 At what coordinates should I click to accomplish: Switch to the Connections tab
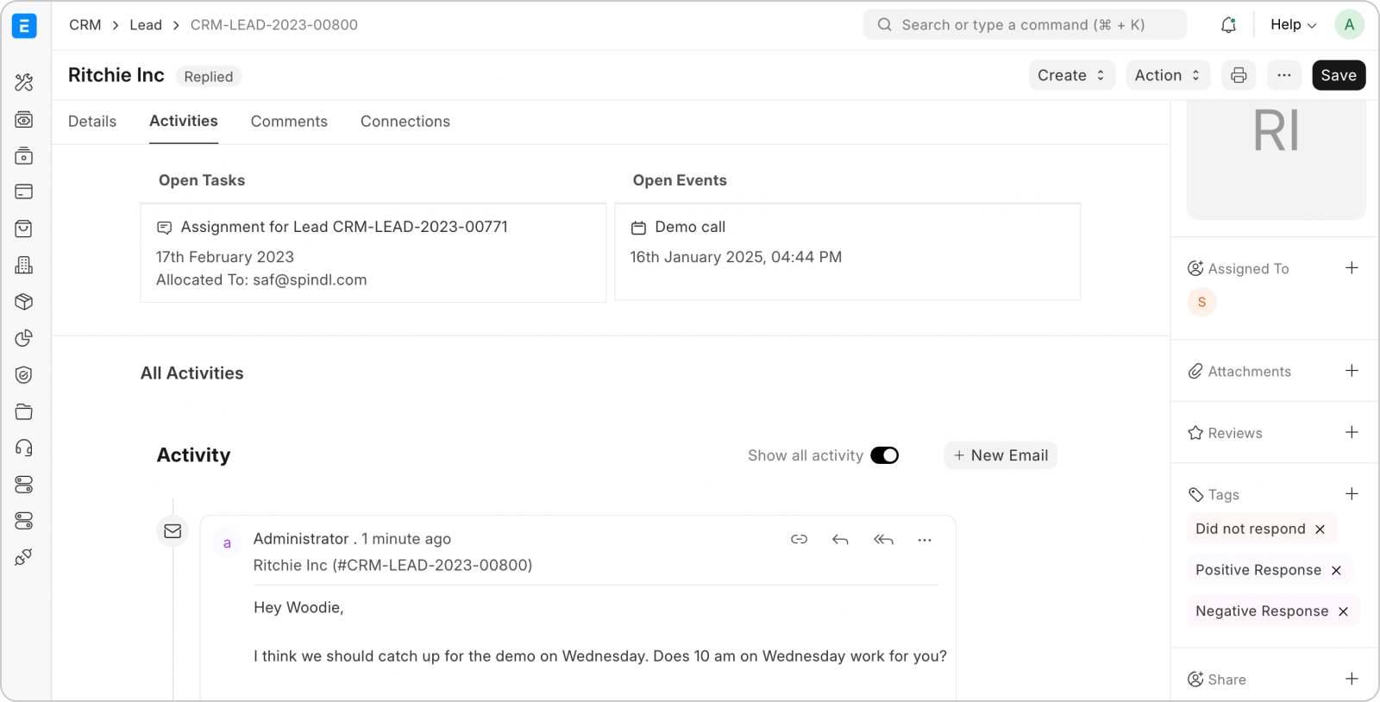pyautogui.click(x=405, y=122)
